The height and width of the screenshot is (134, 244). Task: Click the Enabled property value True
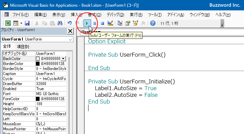51,89
